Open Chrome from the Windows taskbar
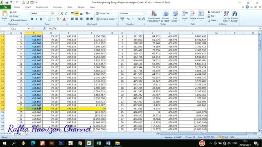262x147 pixels. point(80,143)
